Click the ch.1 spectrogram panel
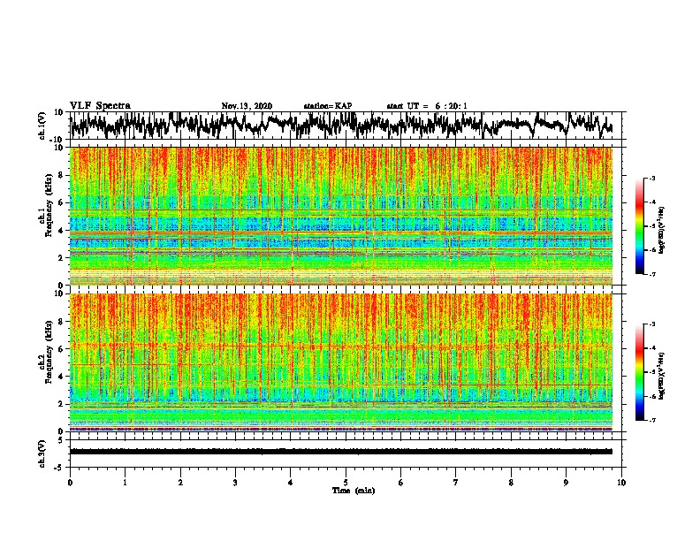700x541 pixels. [341, 216]
